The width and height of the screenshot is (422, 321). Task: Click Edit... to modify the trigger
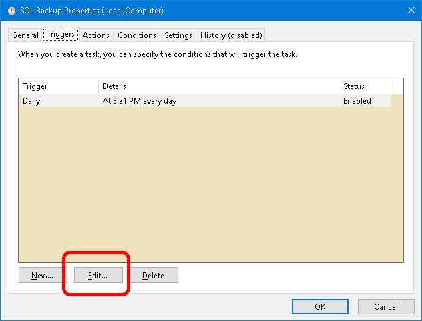click(x=98, y=275)
